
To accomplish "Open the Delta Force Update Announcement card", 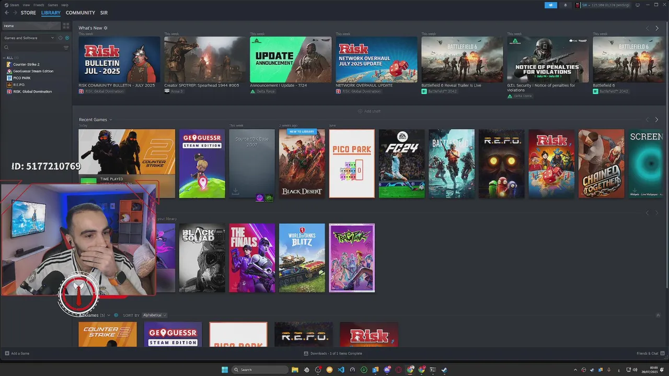I will click(291, 60).
